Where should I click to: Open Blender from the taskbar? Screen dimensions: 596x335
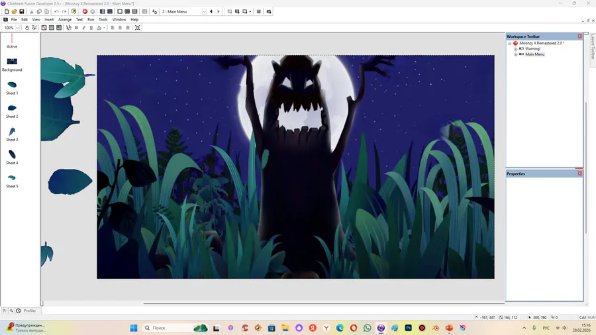point(436,328)
